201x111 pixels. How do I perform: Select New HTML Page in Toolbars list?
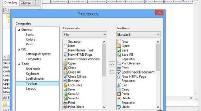pos(134,76)
